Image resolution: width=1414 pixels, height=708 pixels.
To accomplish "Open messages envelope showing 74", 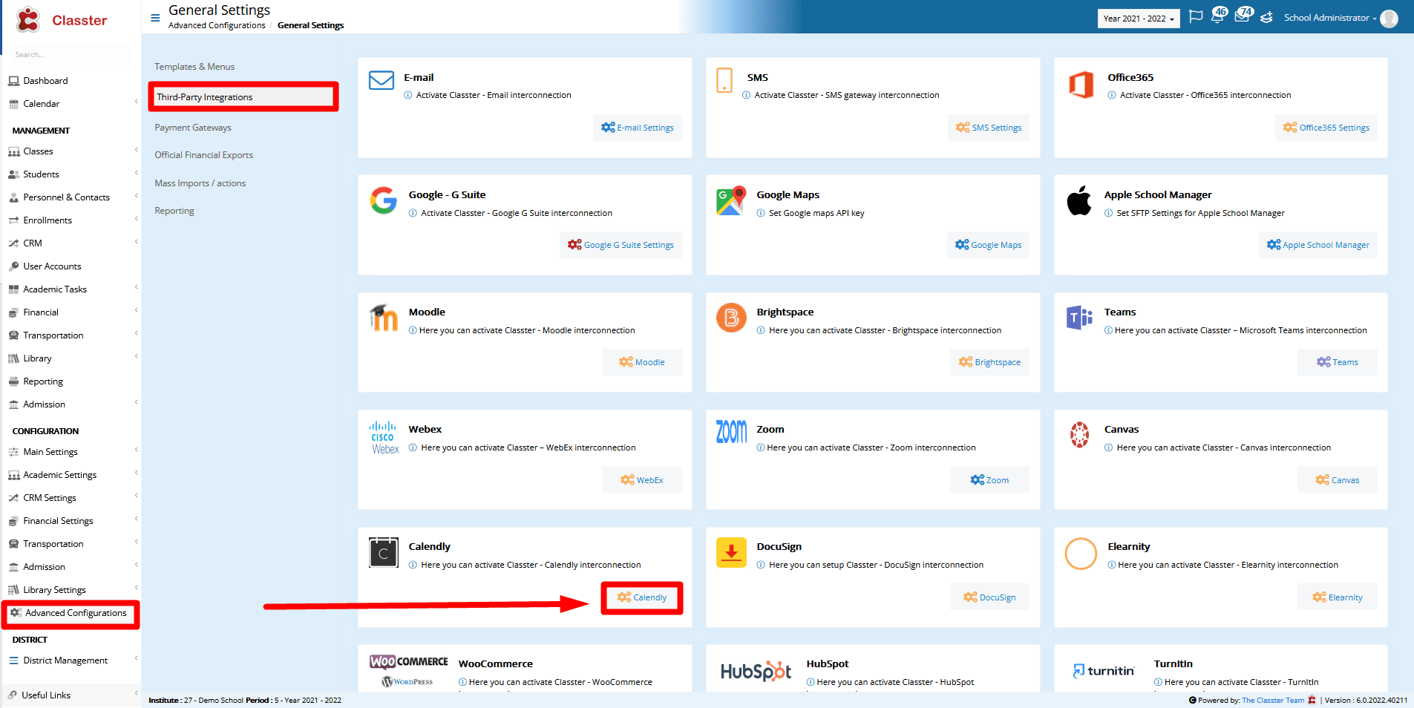I will [x=1243, y=15].
